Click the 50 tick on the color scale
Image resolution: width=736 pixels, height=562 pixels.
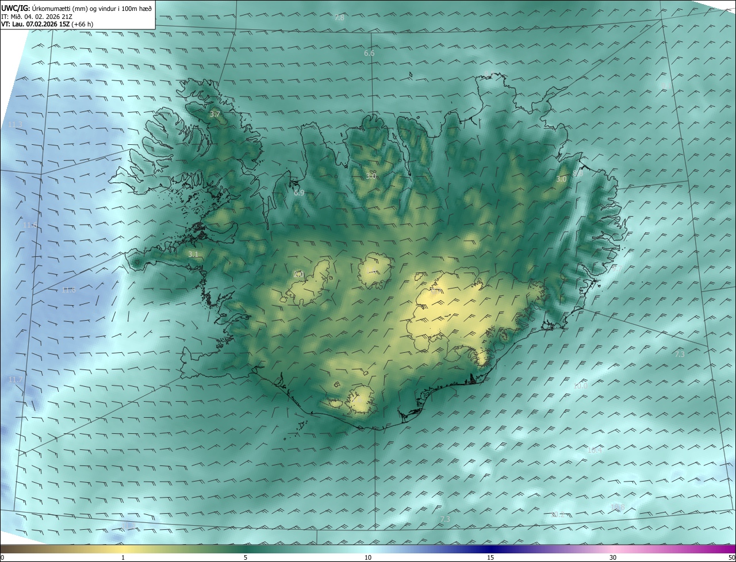731,557
